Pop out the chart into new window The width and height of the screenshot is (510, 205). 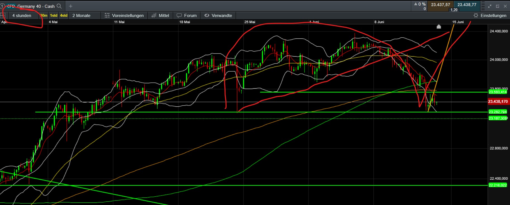coord(497,6)
